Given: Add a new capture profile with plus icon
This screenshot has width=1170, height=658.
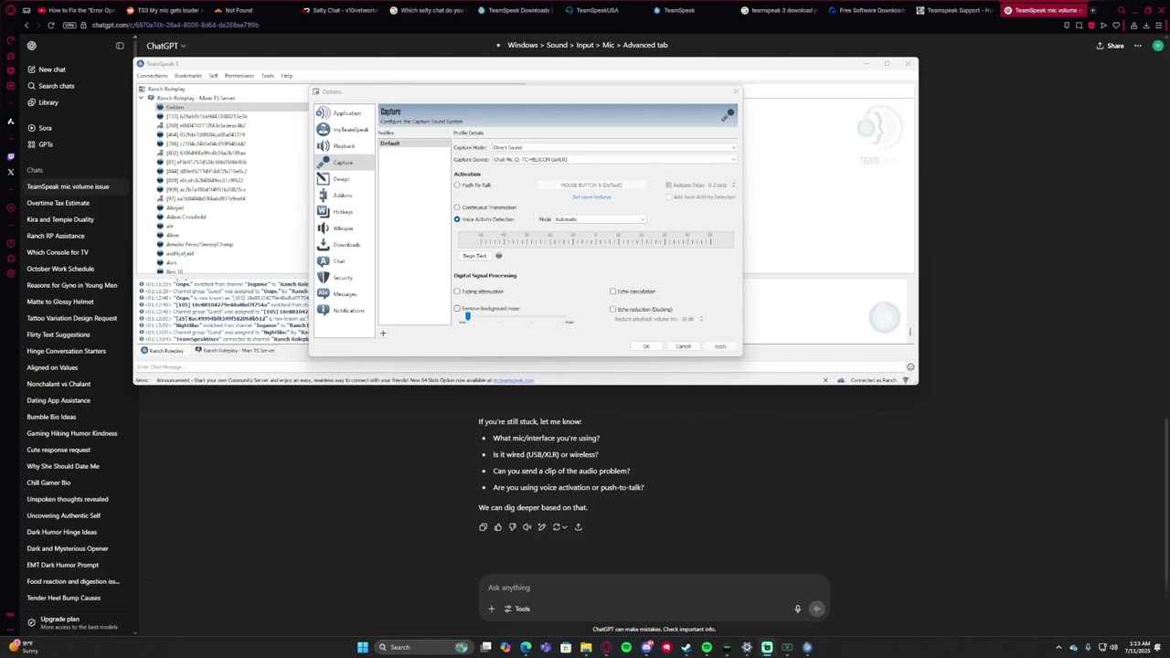Looking at the screenshot, I should pos(383,334).
